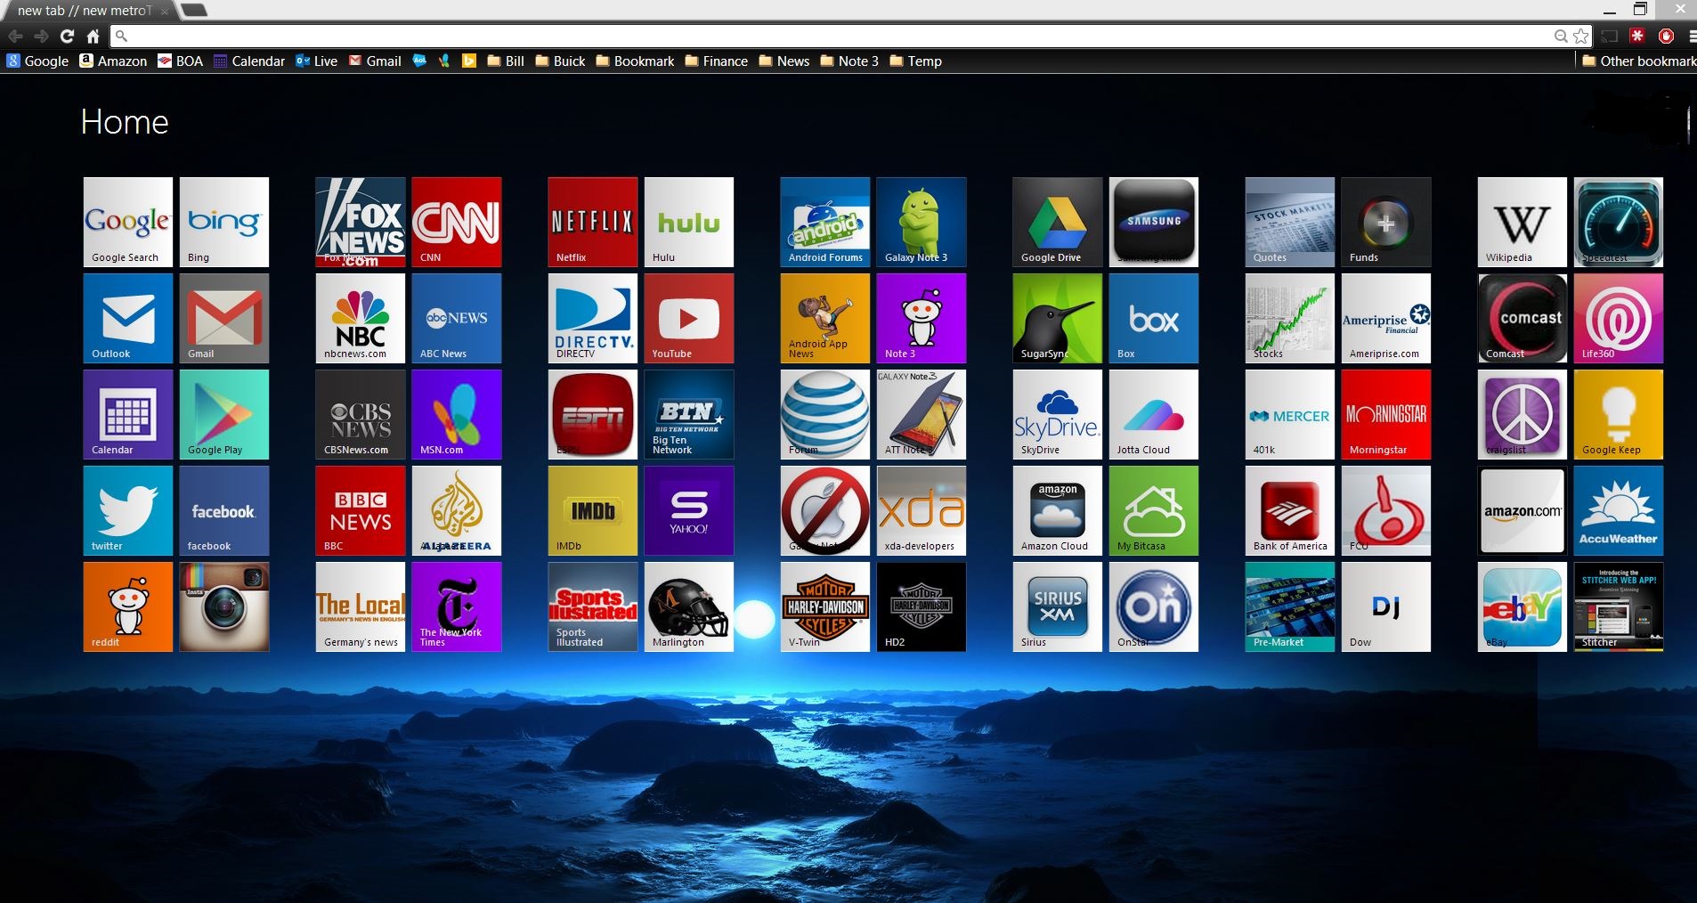Open the Google bookmark in bookmarks bar
This screenshot has height=903, width=1697.
(37, 61)
